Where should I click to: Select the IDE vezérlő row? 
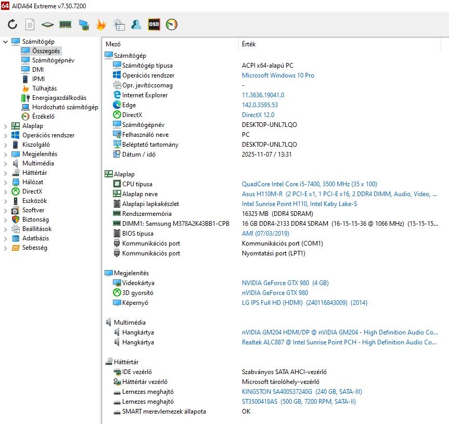click(x=272, y=372)
